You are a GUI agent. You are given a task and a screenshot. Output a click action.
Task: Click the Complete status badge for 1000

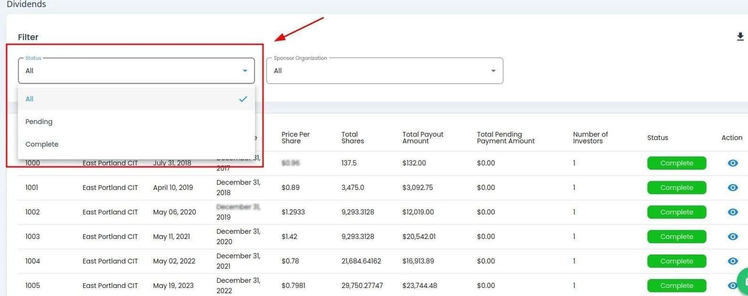(x=676, y=163)
